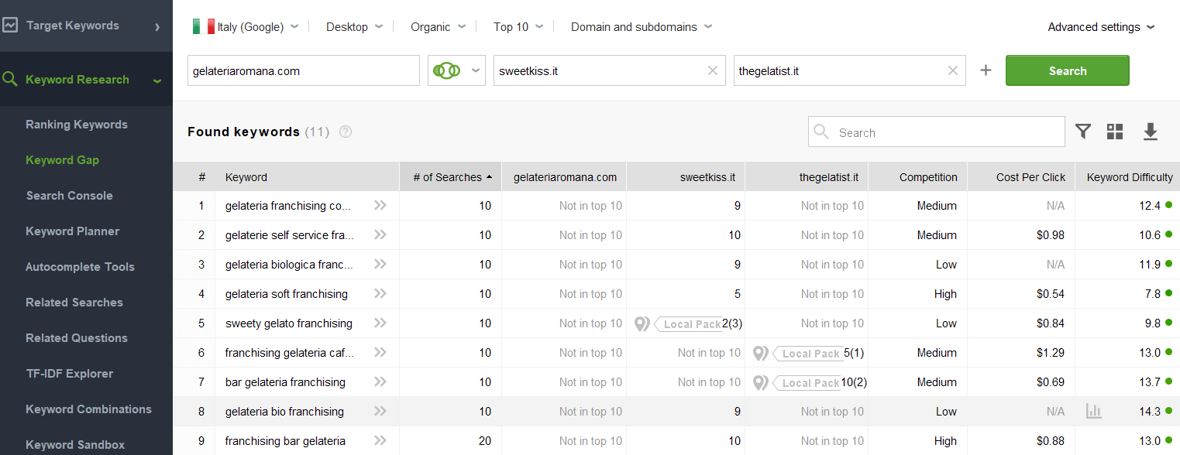Image resolution: width=1180 pixels, height=455 pixels.
Task: Click the green Search button
Action: 1068,70
